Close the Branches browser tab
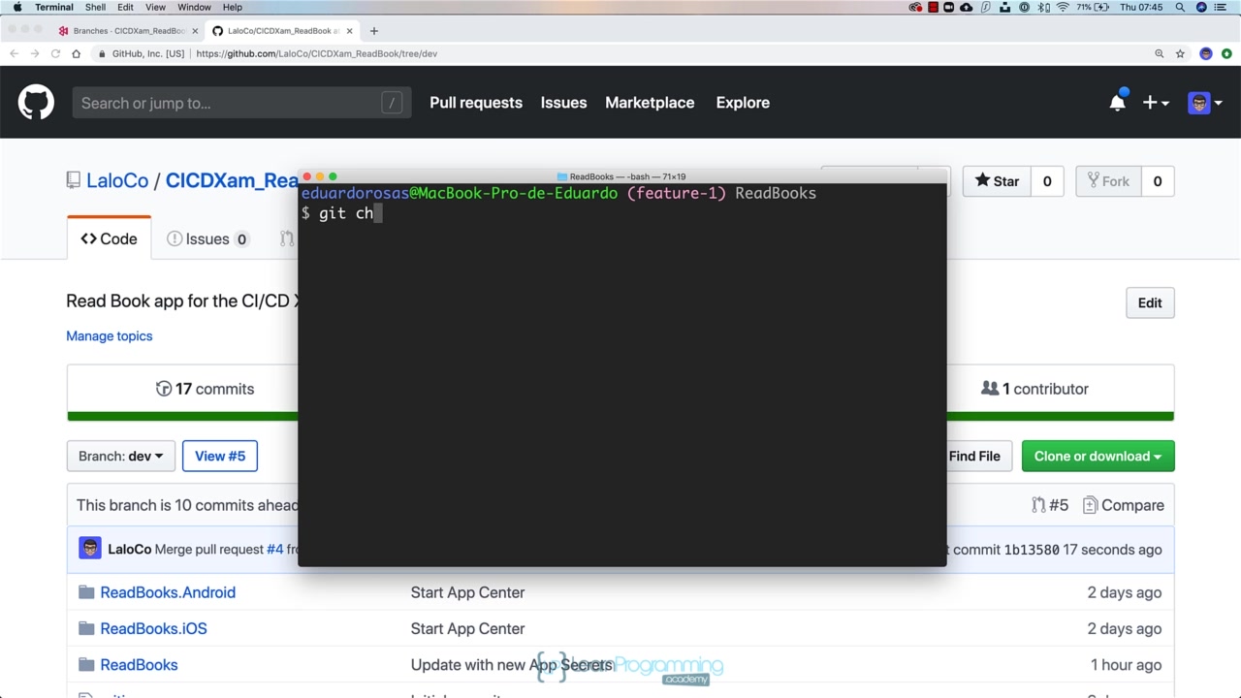 (x=195, y=31)
